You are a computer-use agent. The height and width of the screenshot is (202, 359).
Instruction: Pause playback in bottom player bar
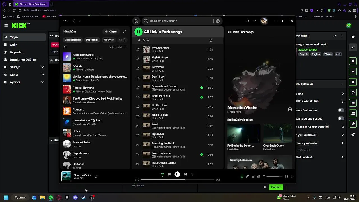coord(177,174)
